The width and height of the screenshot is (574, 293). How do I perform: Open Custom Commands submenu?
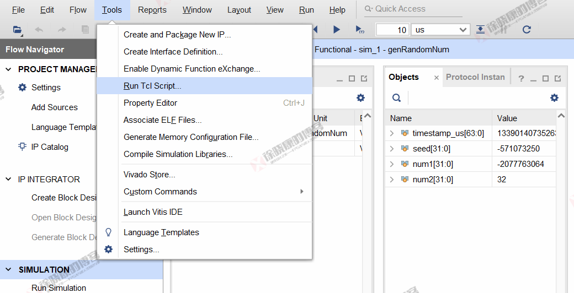[x=160, y=192]
